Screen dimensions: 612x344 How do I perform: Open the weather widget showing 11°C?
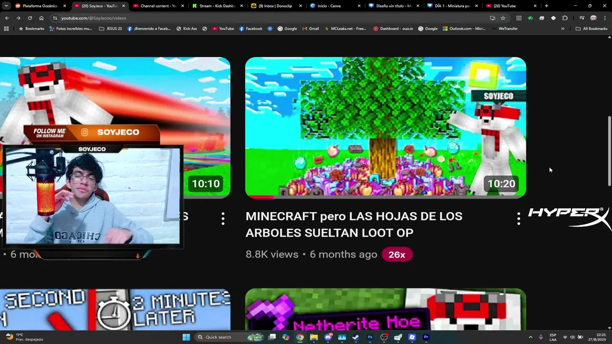pos(24,337)
